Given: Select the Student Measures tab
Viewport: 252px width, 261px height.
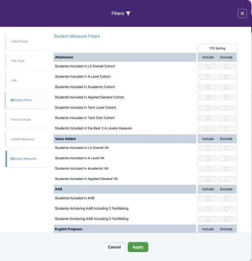Looking at the screenshot, I should [x=27, y=159].
